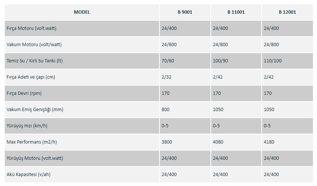Select the Yürüyüş Motoru (volt.watt) label

pyautogui.click(x=35, y=158)
